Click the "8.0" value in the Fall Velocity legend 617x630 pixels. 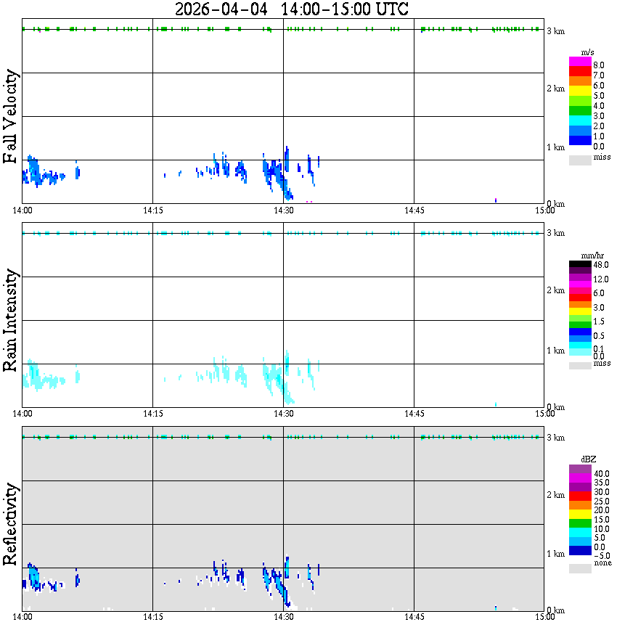[x=599, y=65]
